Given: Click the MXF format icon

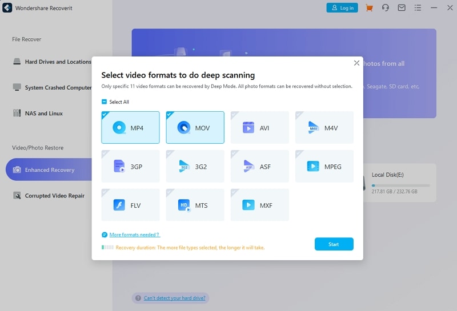Looking at the screenshot, I should [248, 205].
